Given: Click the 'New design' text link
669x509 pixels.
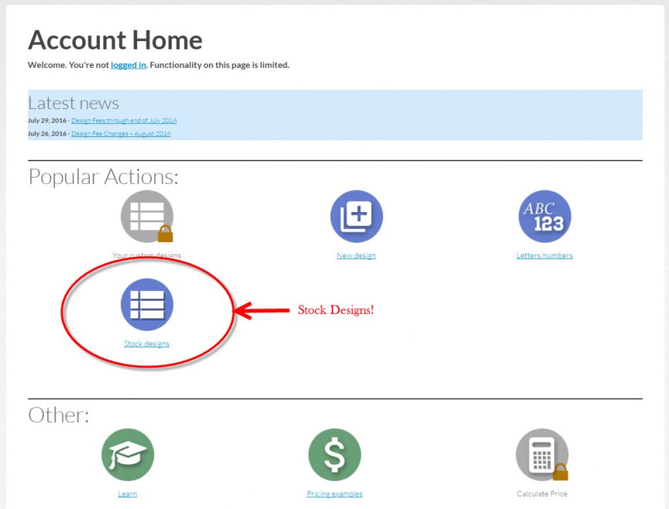Looking at the screenshot, I should [356, 256].
